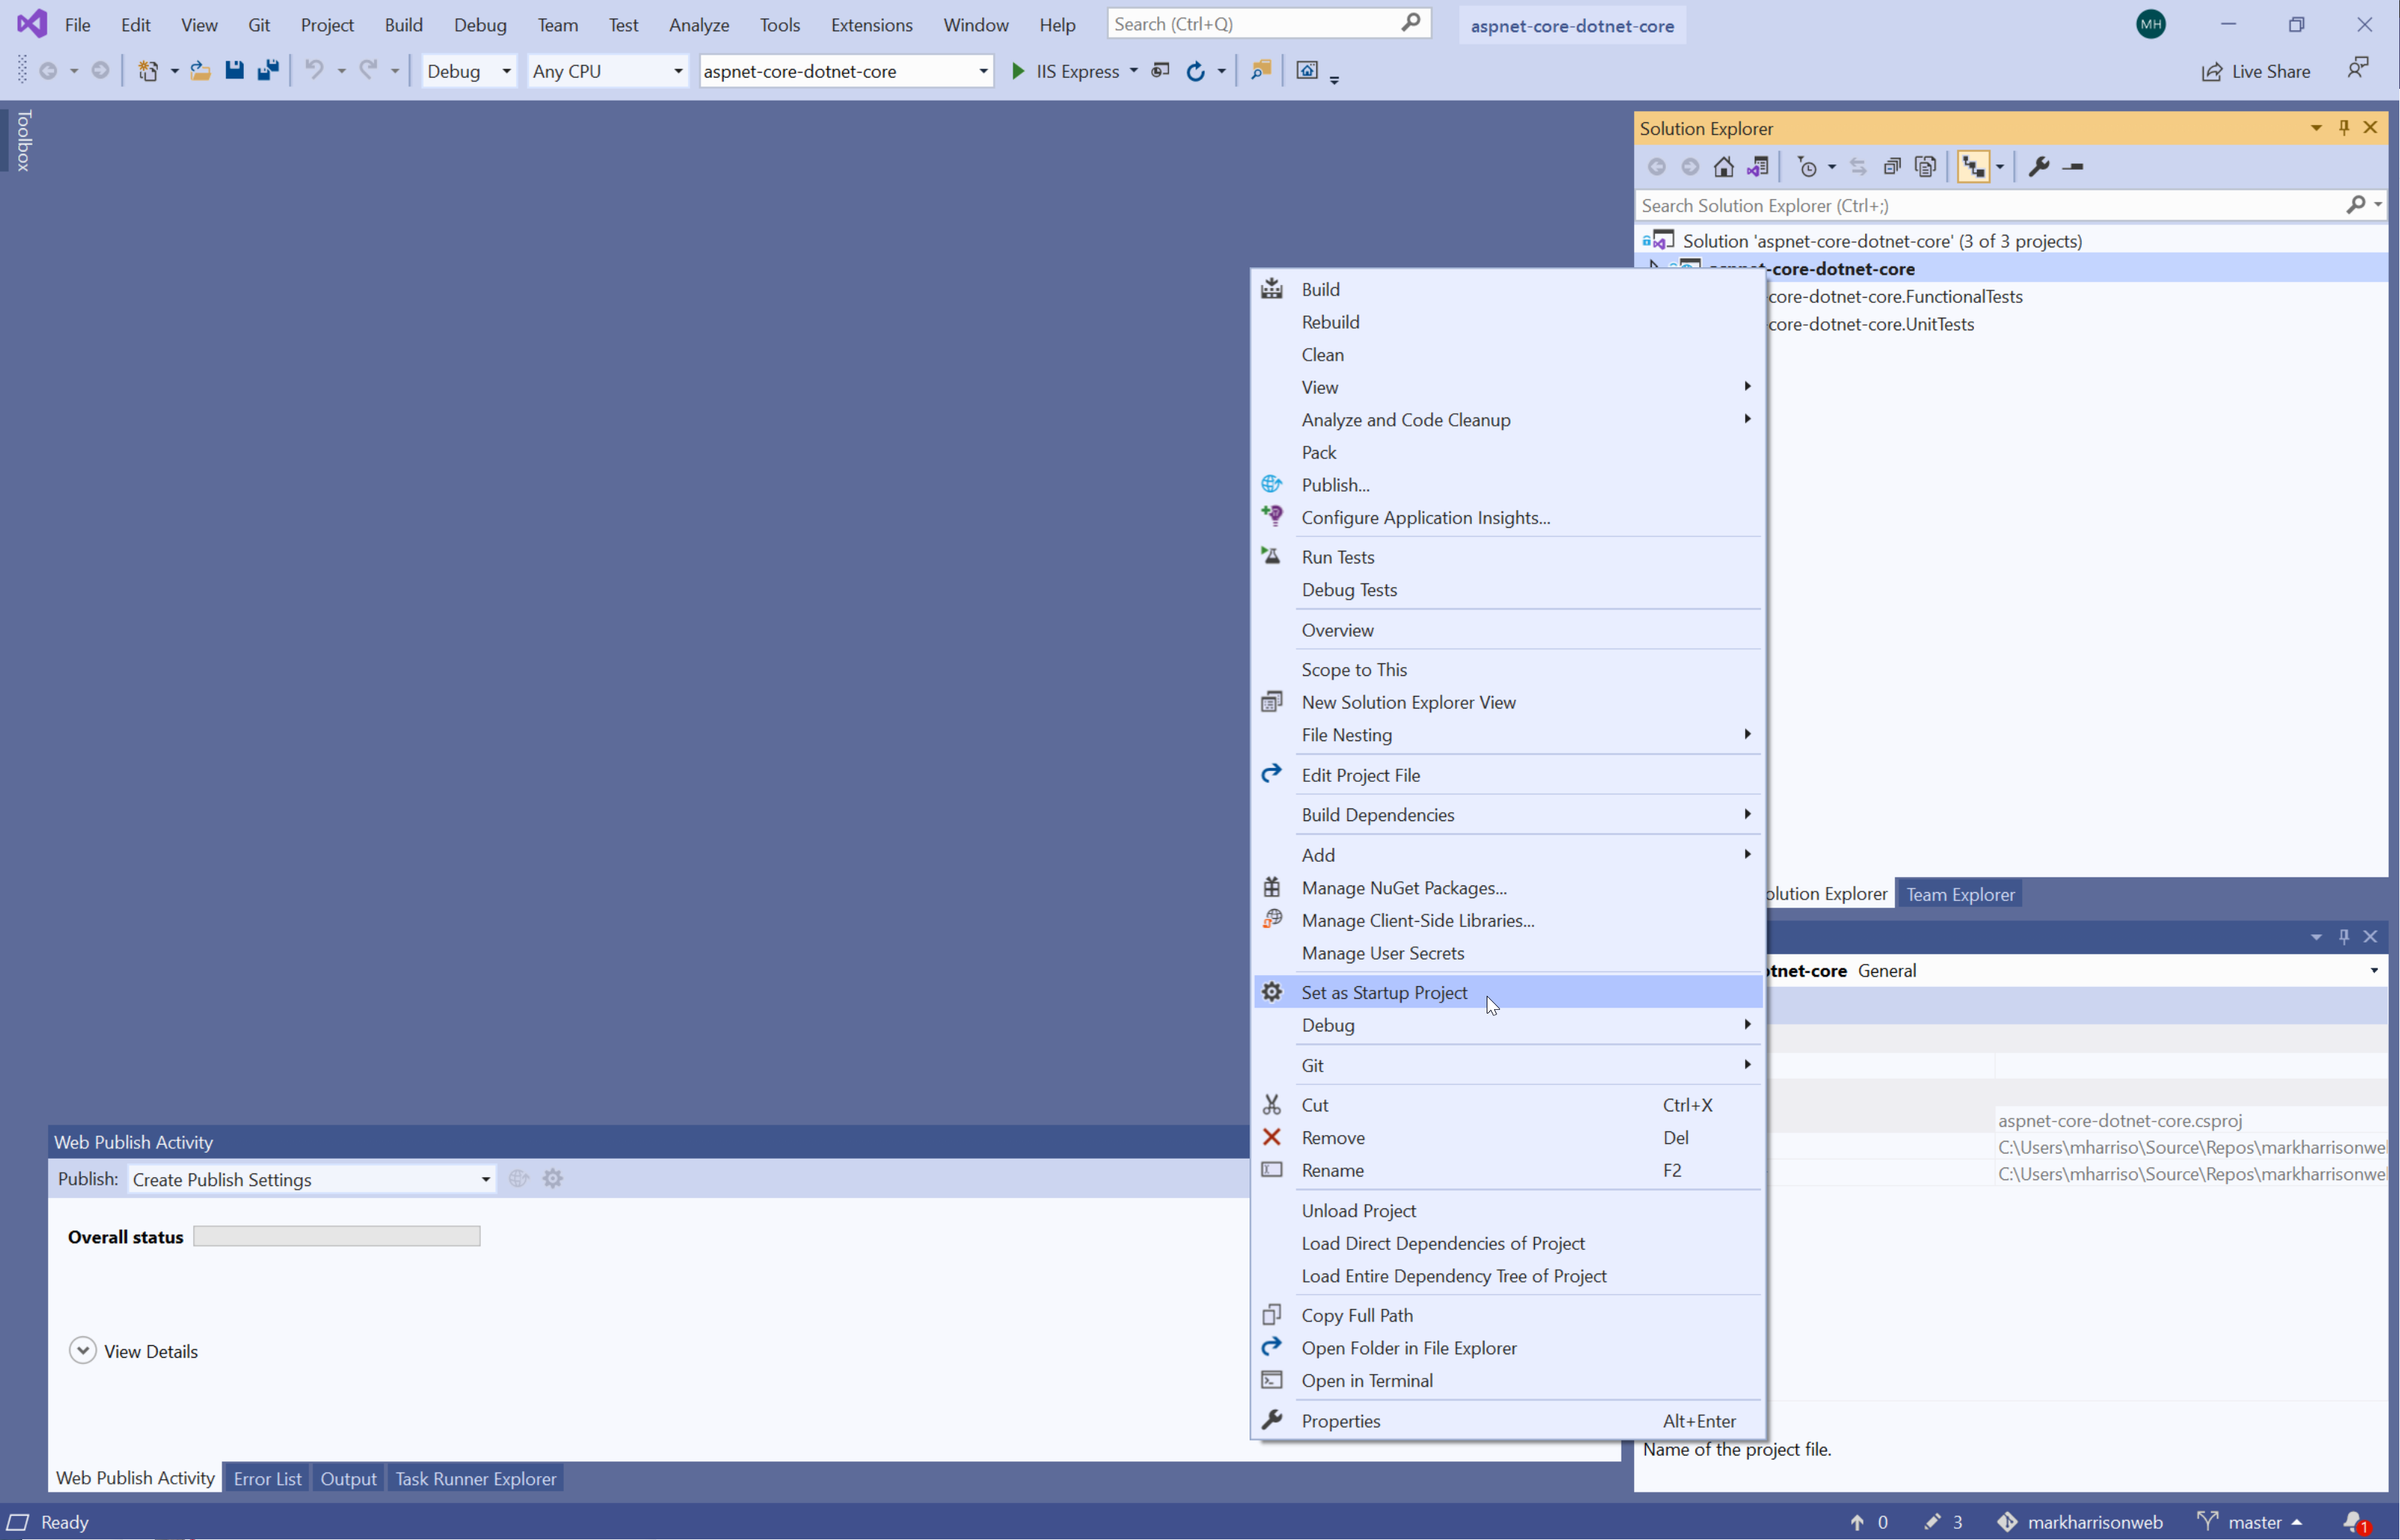Click the Collapse All icon in Solution Explorer

click(1891, 167)
